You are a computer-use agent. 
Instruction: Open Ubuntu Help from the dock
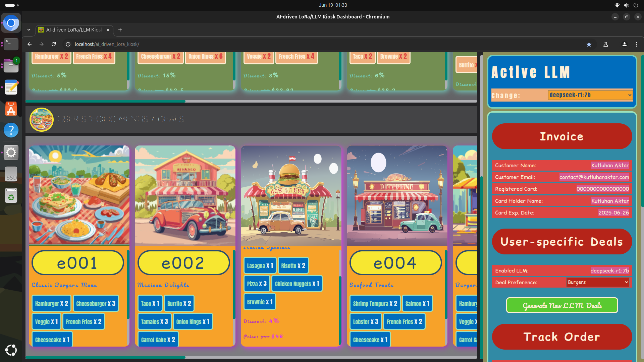tap(11, 130)
